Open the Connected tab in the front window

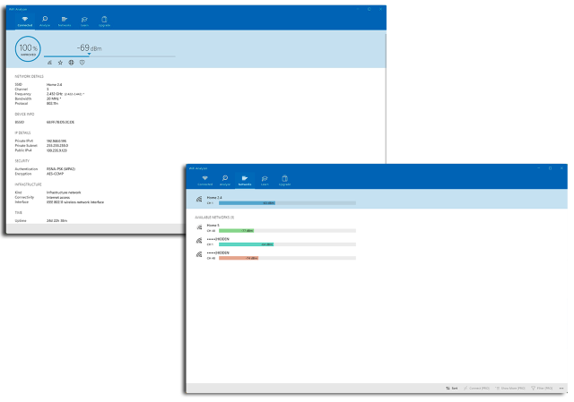click(205, 180)
